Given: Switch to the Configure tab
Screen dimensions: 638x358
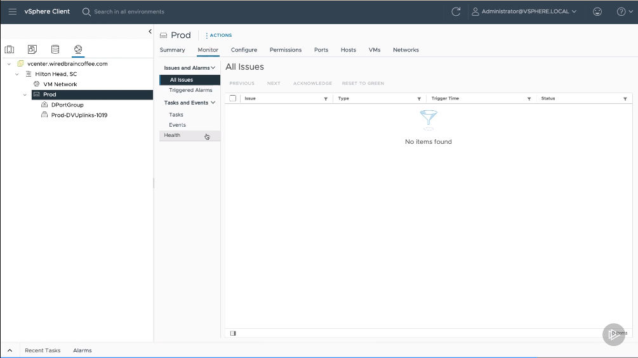Looking at the screenshot, I should coord(244,50).
